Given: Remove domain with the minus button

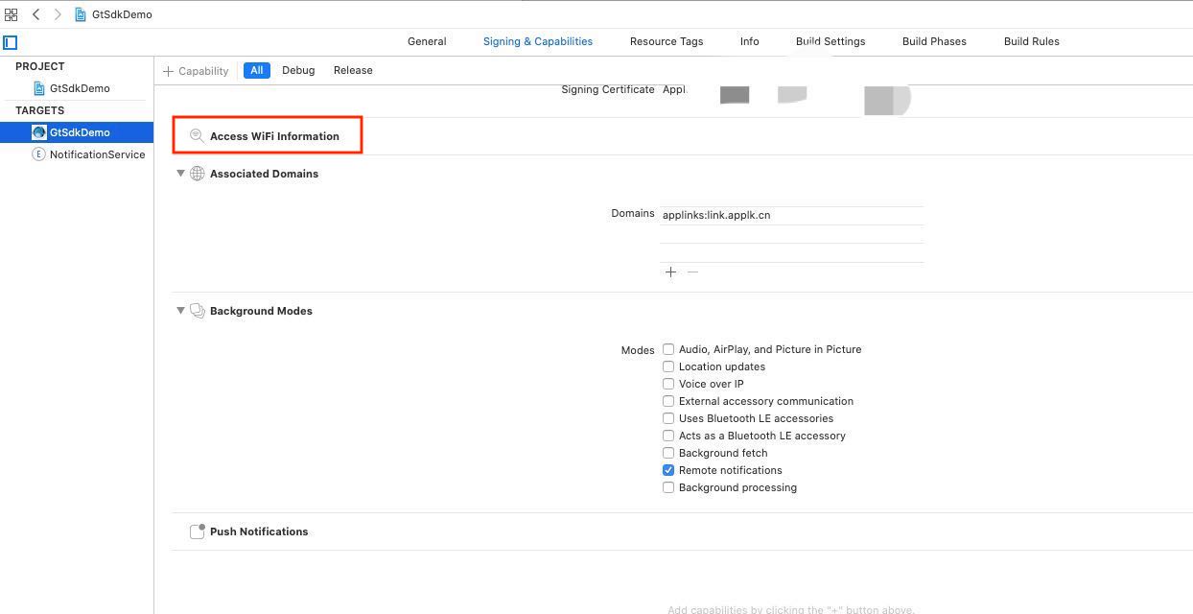Looking at the screenshot, I should click(x=692, y=272).
